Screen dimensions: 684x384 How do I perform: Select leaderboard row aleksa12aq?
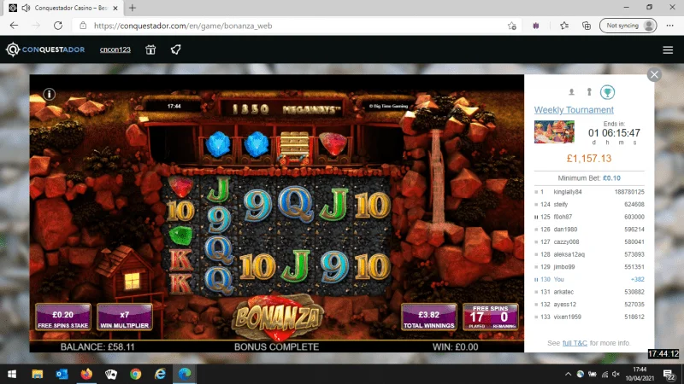pyautogui.click(x=589, y=254)
